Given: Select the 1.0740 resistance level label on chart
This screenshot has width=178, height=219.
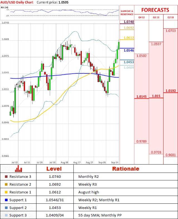Looking at the screenshot, I should click(x=129, y=22).
